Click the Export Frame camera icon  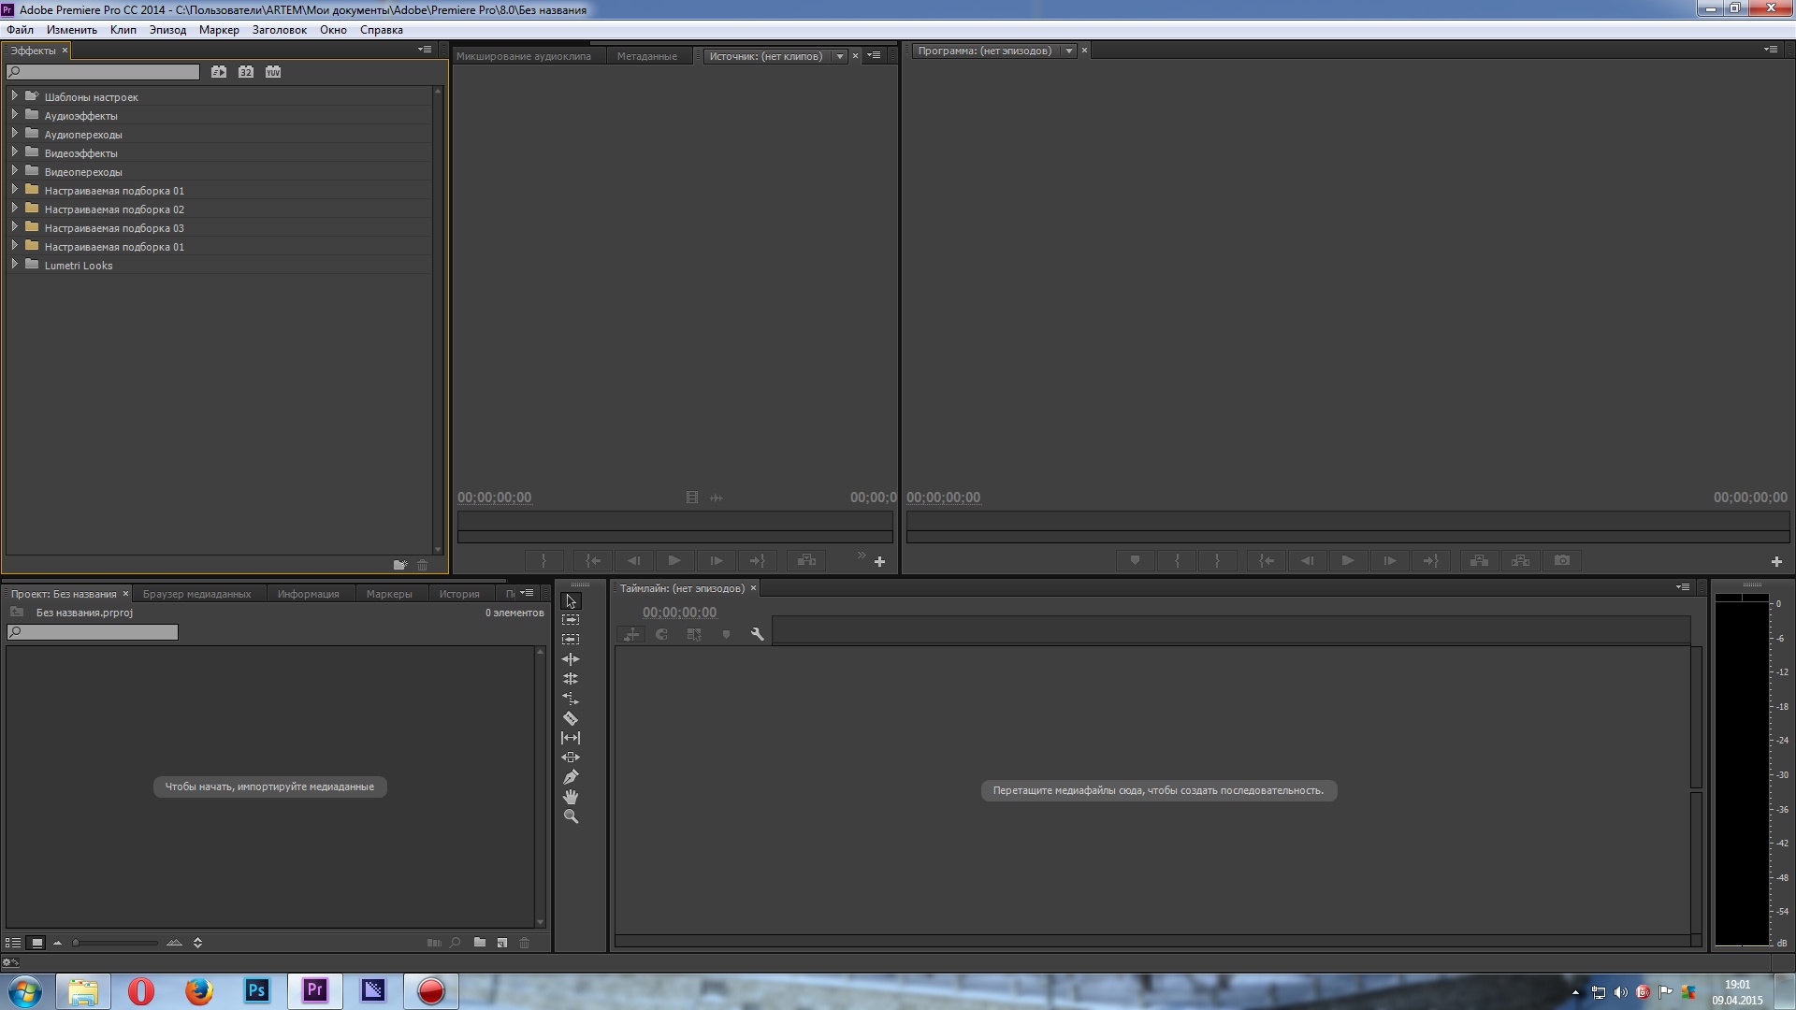point(1562,560)
